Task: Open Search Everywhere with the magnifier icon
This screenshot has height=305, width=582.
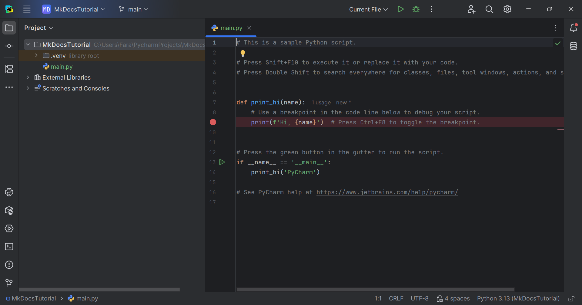Action: pyautogui.click(x=489, y=9)
